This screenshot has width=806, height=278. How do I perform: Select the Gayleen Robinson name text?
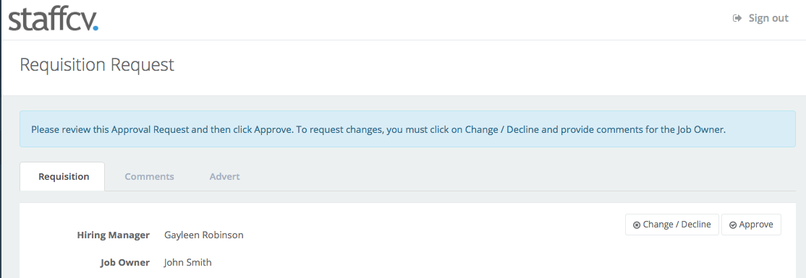click(x=204, y=235)
